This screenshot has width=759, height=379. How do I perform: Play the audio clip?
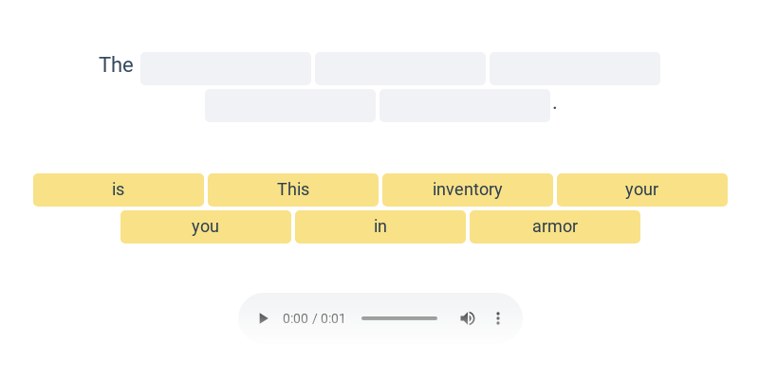click(x=263, y=318)
